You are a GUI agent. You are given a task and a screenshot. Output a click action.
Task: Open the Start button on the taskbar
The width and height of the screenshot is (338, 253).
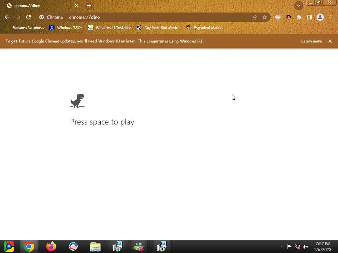pyautogui.click(x=9, y=246)
